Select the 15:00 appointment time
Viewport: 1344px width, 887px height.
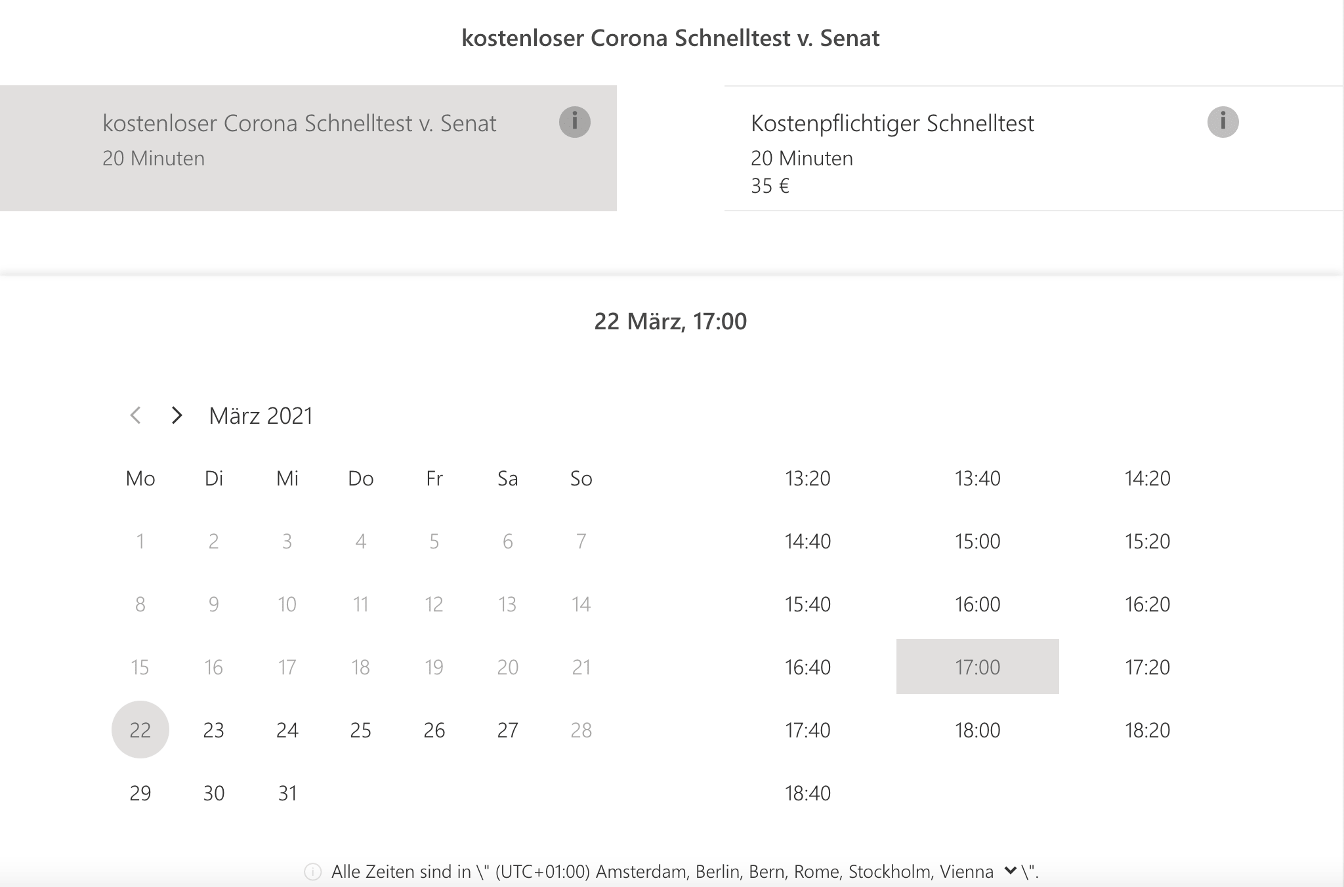point(978,541)
